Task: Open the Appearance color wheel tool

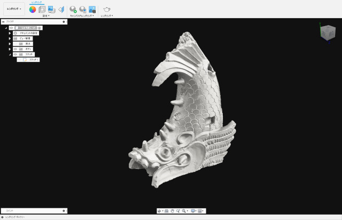Action: click(x=33, y=9)
